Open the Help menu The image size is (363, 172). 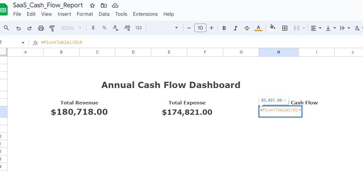point(169,14)
